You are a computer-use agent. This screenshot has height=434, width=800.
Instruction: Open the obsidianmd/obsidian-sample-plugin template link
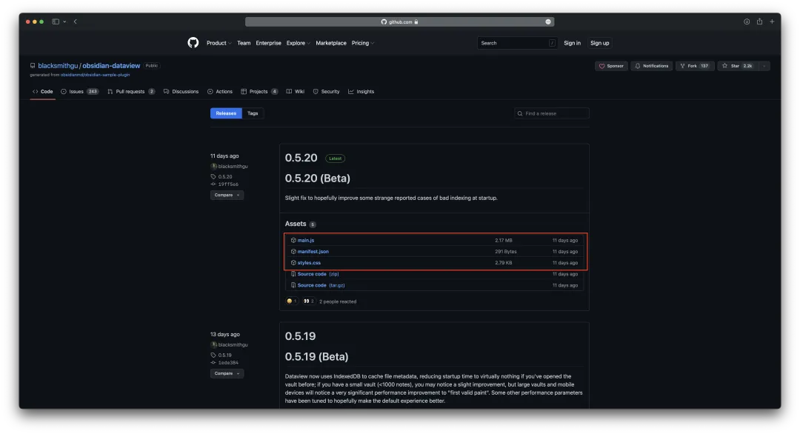[95, 75]
